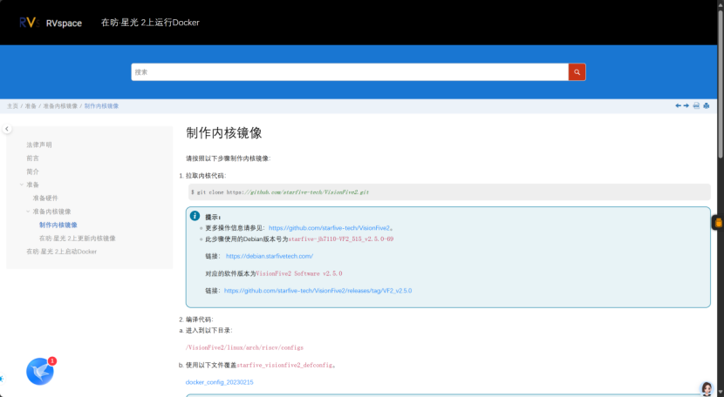Open the docker_config_20230215 file link
Viewport: 724px width, 397px height.
pyautogui.click(x=219, y=382)
